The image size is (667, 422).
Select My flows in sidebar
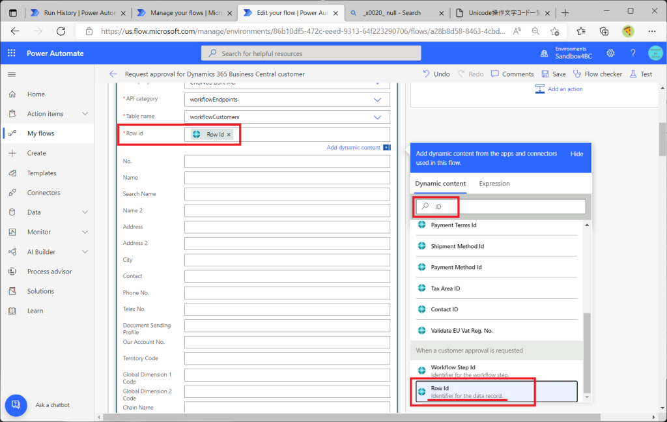pyautogui.click(x=40, y=134)
